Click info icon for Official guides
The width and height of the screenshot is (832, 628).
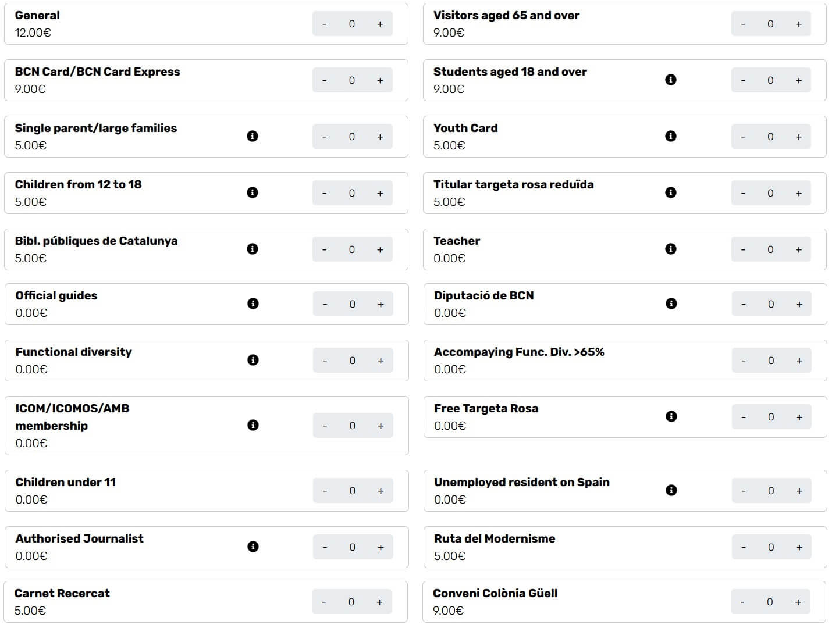[x=253, y=304]
